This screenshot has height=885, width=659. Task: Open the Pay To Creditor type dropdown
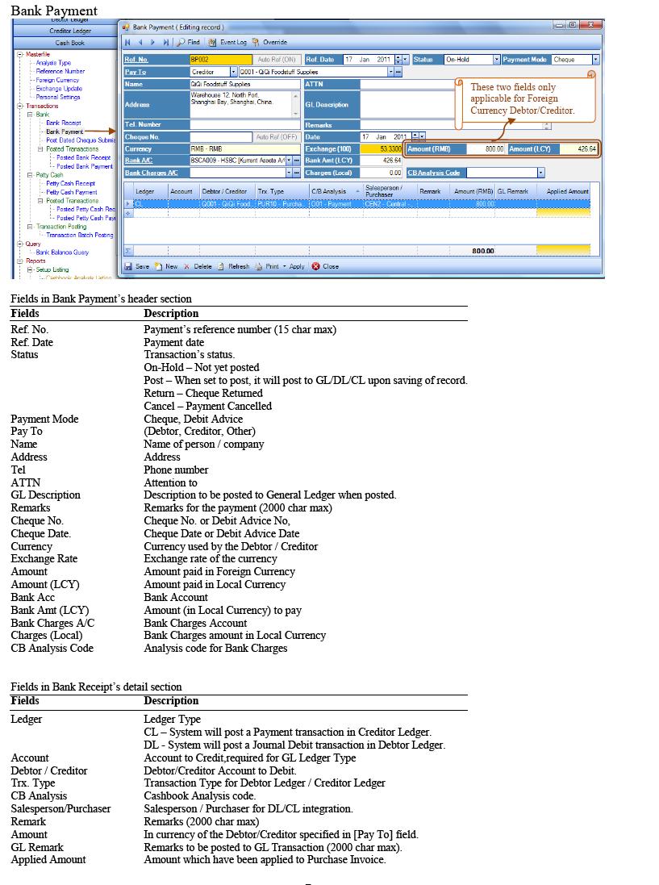tap(234, 72)
